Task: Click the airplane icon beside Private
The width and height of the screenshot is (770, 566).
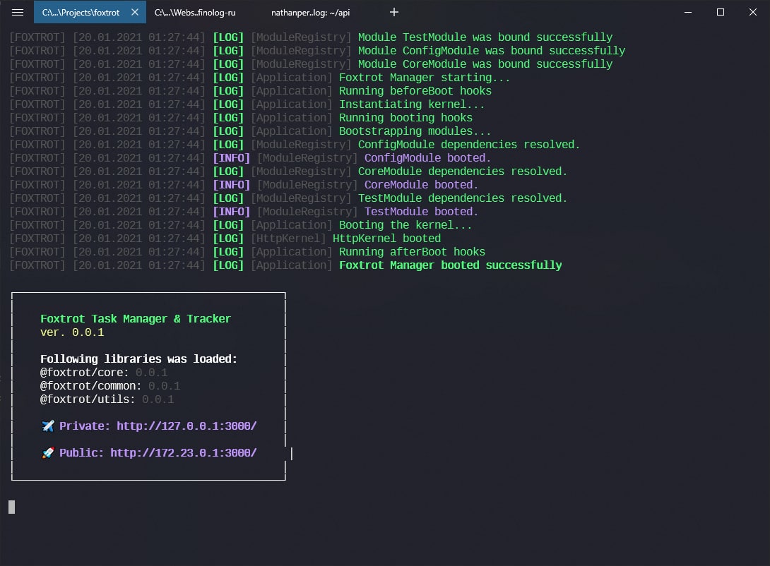Action: [48, 426]
